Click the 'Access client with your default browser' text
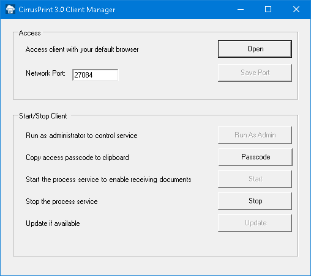The image size is (311, 276). tap(82, 49)
